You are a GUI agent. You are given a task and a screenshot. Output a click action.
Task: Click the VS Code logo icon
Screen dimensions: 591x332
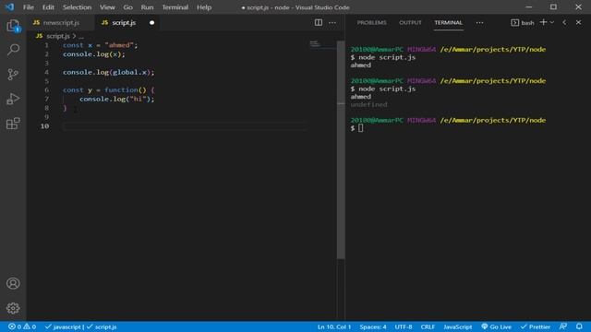click(9, 7)
